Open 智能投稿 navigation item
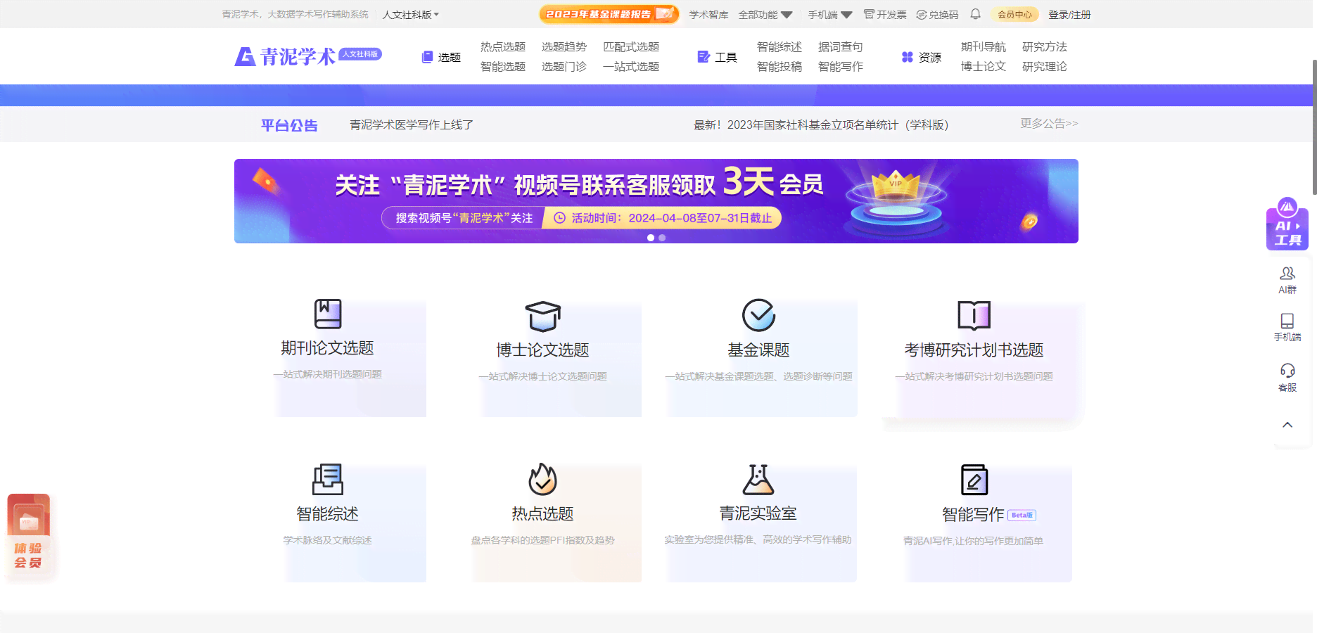Screen dimensions: 1317x633 pyautogui.click(x=780, y=67)
